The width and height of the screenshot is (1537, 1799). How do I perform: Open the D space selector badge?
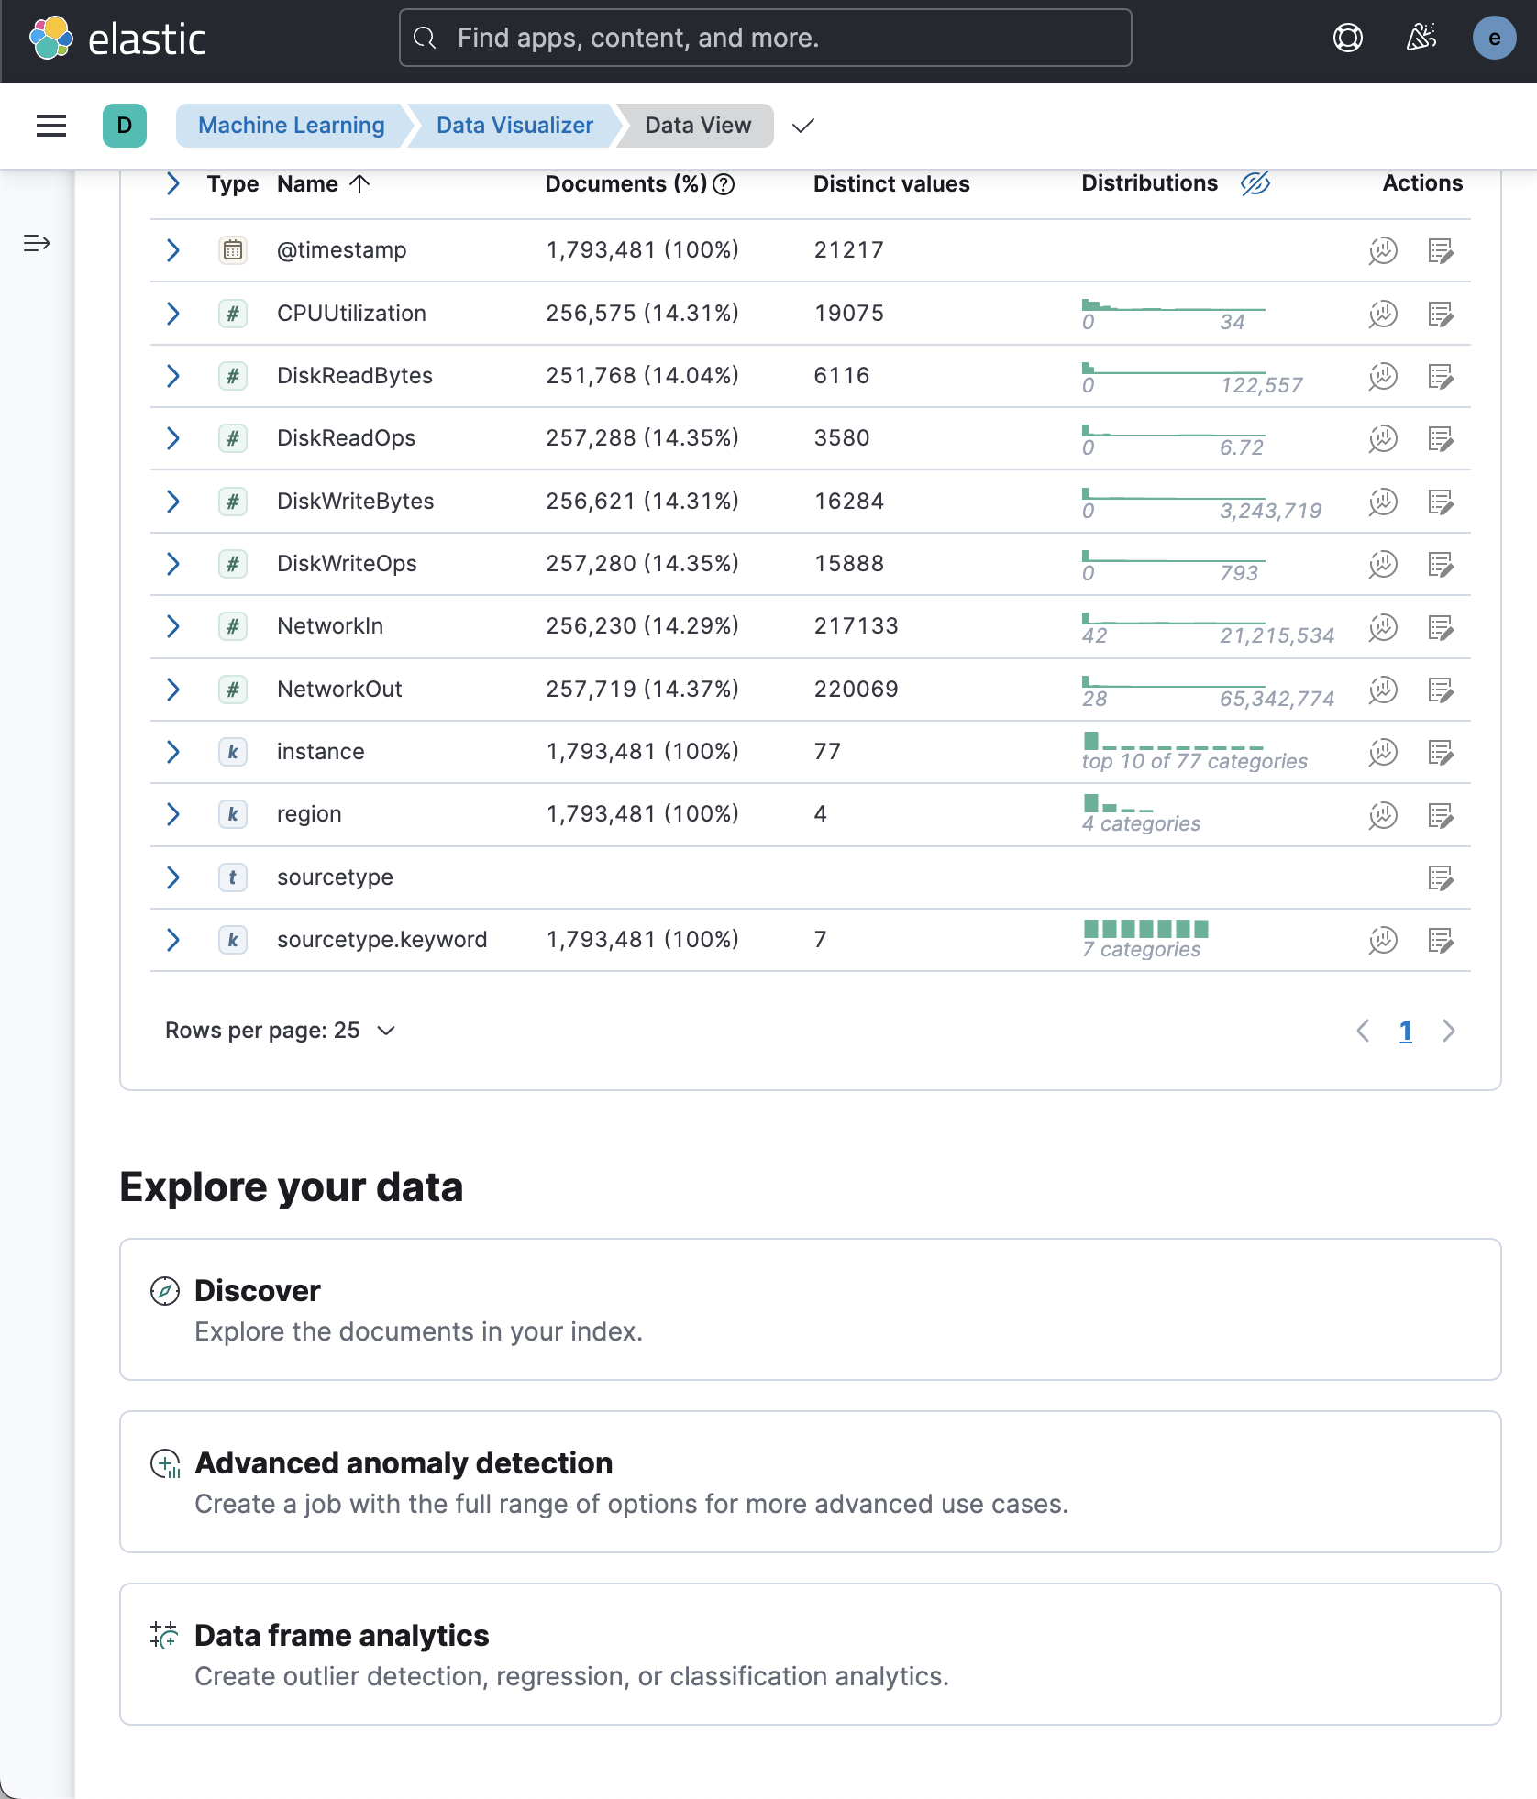(x=125, y=126)
